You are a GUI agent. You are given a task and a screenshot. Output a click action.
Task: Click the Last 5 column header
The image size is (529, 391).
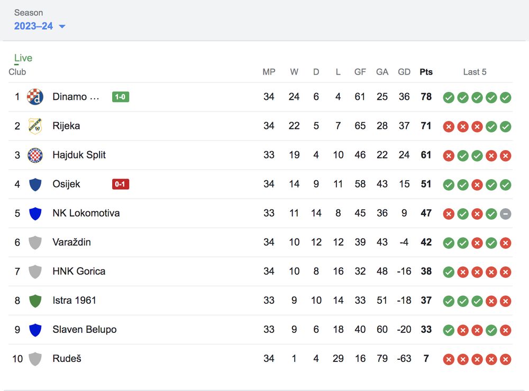(475, 72)
